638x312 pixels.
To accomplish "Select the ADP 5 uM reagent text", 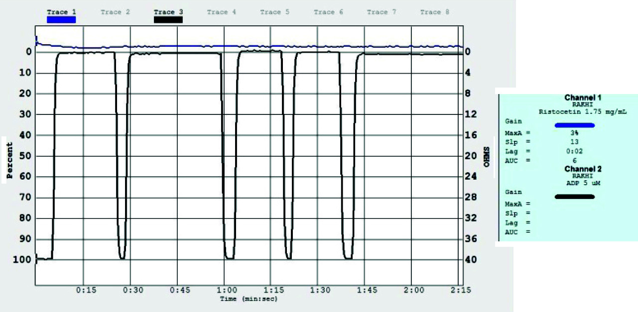I will [582, 183].
